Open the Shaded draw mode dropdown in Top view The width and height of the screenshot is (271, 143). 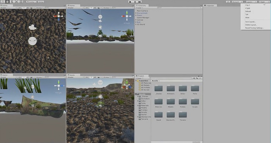(9, 8)
